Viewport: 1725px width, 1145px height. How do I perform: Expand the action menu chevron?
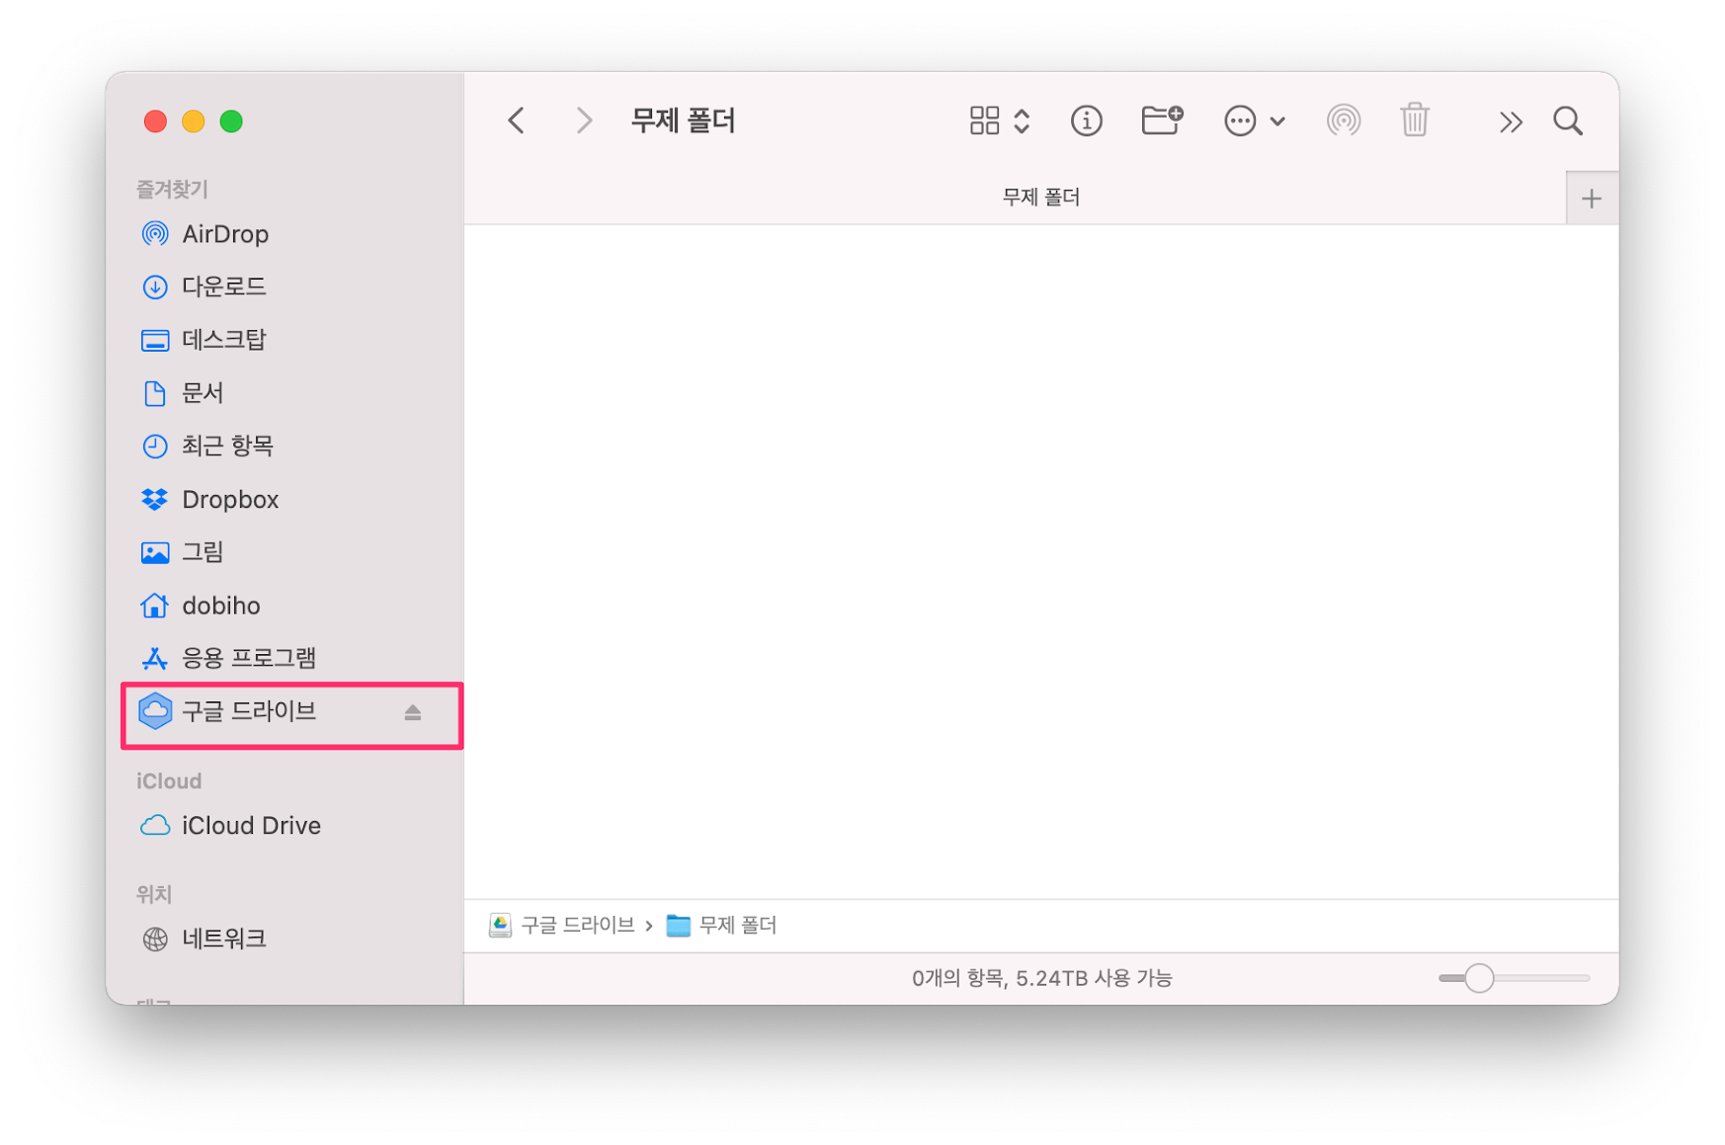(x=1277, y=122)
